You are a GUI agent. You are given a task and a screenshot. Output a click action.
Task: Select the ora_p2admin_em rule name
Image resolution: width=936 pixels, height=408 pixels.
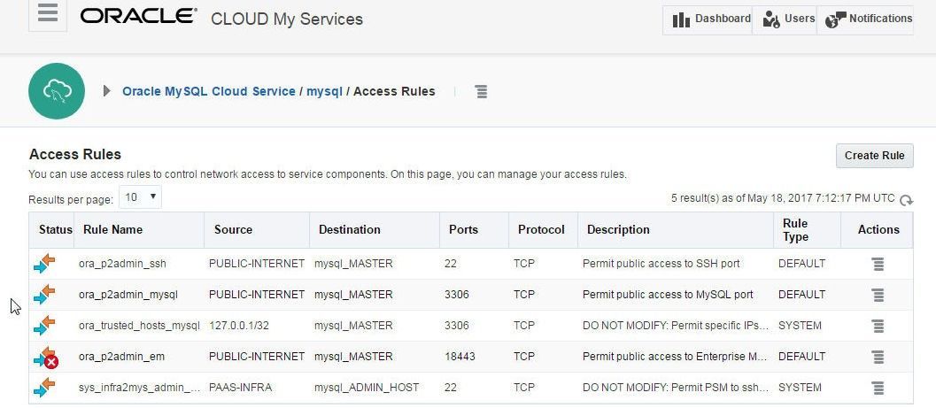121,357
